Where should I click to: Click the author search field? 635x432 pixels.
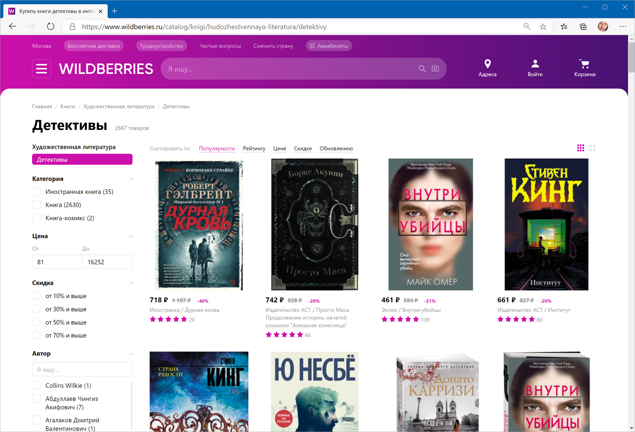click(x=82, y=369)
